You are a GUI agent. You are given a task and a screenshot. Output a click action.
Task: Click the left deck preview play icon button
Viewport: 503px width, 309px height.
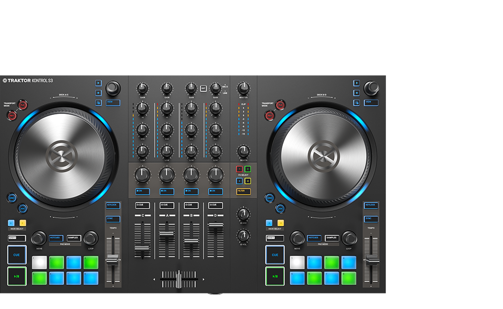coord(99,83)
